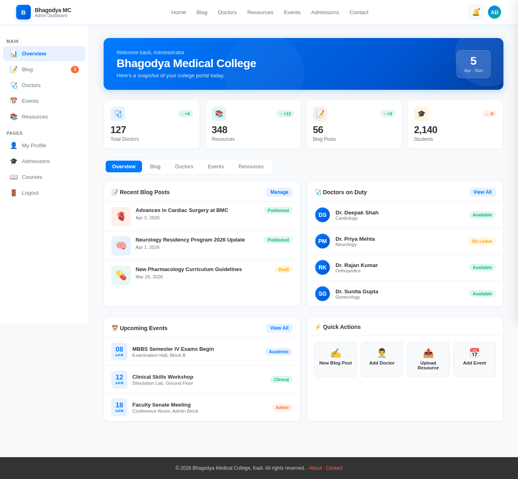This screenshot has height=479, width=518.
Task: Open the AD user avatar menu
Action: (495, 12)
